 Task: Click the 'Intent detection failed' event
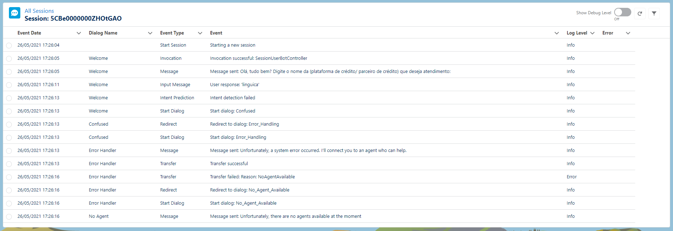pos(233,98)
